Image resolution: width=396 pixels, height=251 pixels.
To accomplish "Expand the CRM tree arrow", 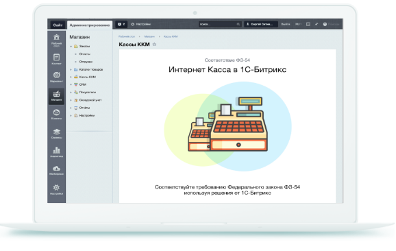I will coord(71,84).
